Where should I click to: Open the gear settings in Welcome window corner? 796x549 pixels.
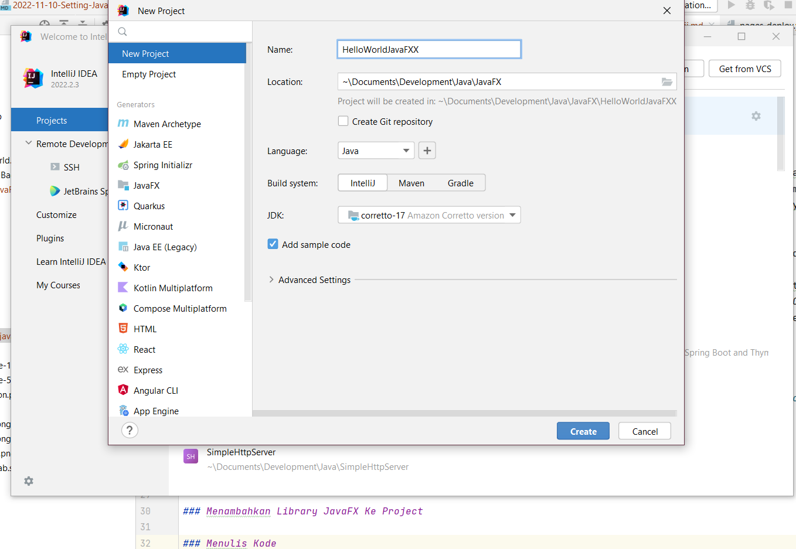point(29,481)
